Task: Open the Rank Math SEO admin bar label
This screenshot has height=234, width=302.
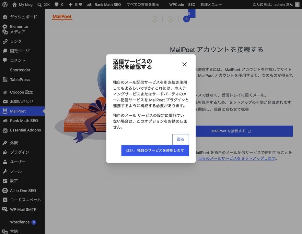Action: tap(108, 4)
